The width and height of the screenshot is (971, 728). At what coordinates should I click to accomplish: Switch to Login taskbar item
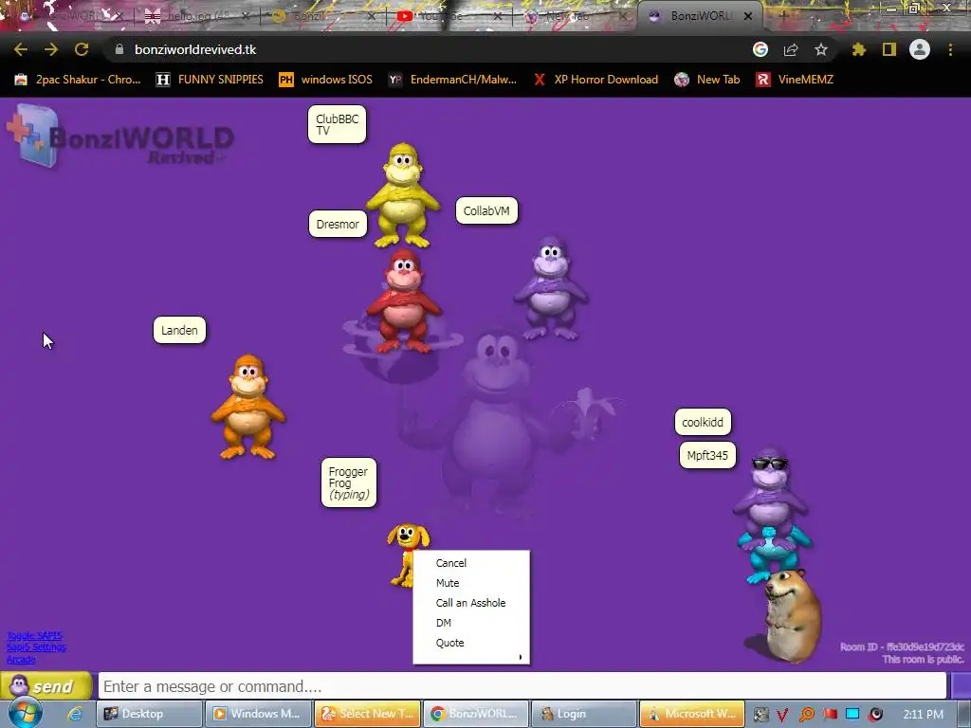[584, 714]
